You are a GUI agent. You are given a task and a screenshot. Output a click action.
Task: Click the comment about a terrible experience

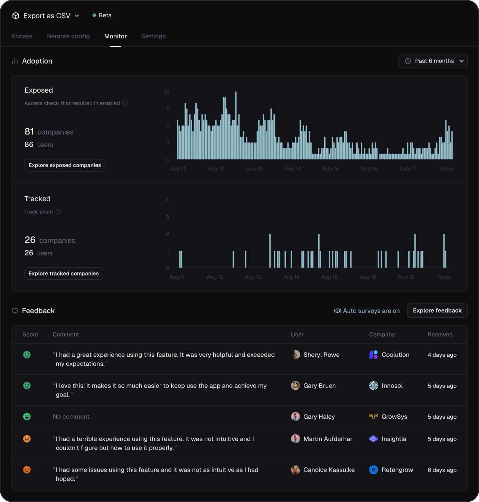tap(153, 443)
